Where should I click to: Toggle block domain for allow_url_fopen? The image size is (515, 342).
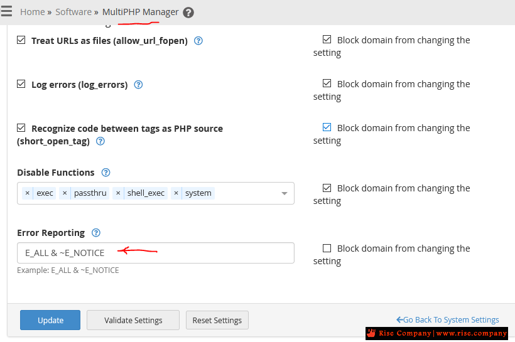[327, 40]
